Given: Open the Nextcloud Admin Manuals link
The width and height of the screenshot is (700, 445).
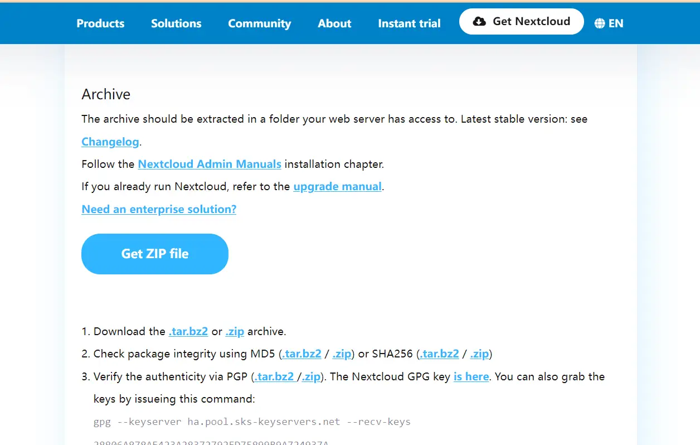Looking at the screenshot, I should tap(210, 164).
